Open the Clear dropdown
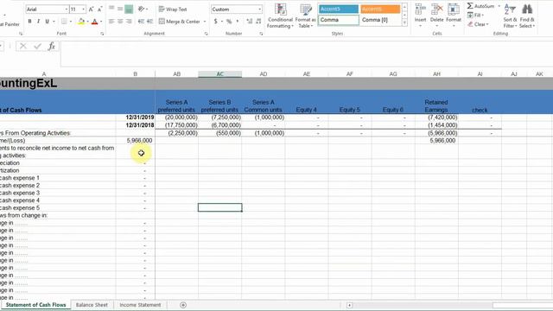The height and width of the screenshot is (311, 553). pos(478,24)
